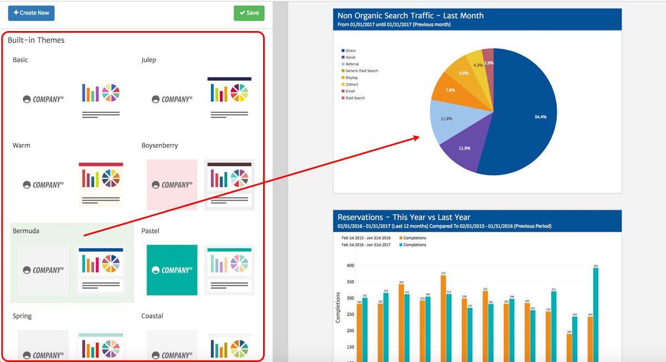Click the Warm theme company logo thumbnail
This screenshot has width=666, height=362.
pyautogui.click(x=43, y=185)
